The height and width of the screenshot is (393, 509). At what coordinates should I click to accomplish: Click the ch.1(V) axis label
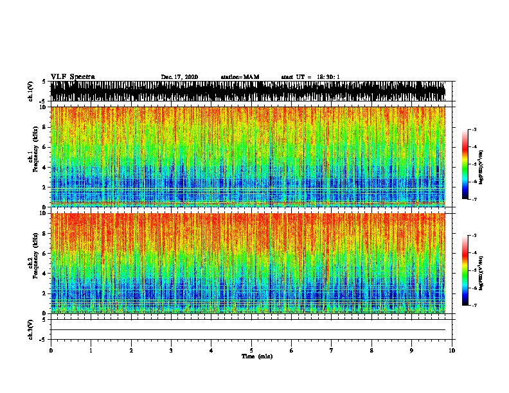(x=31, y=91)
